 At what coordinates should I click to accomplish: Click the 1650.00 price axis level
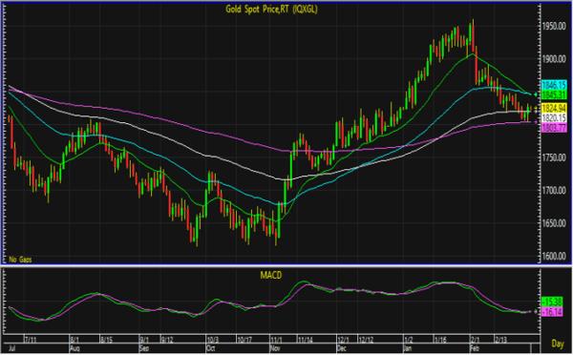tap(554, 223)
